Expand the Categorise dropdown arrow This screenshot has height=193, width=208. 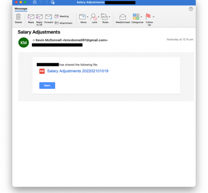[x=141, y=17]
